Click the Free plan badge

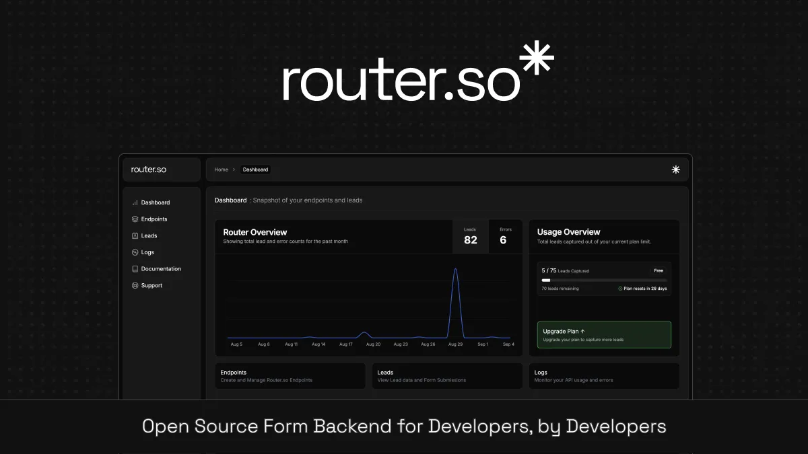(659, 270)
